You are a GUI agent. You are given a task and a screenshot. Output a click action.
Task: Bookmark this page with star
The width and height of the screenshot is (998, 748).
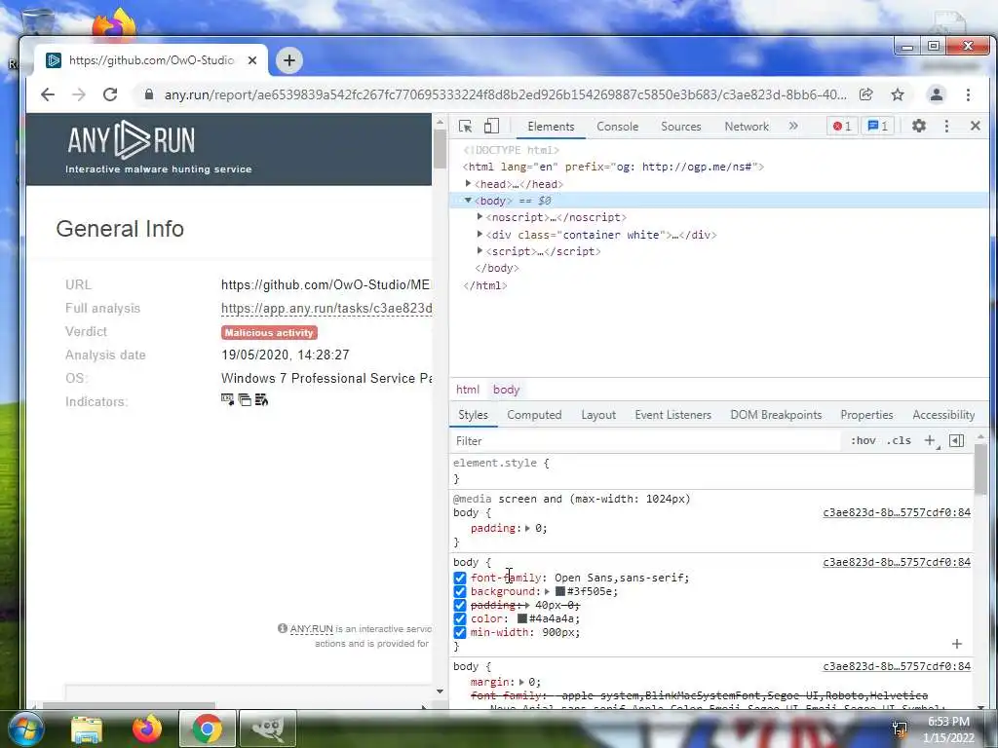point(898,94)
